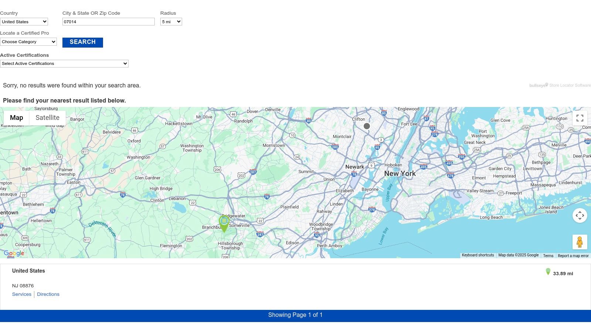591x332 pixels.
Task: Open the Services link
Action: click(x=22, y=294)
